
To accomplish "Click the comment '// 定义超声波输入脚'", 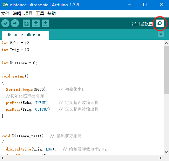I will (79, 103).
